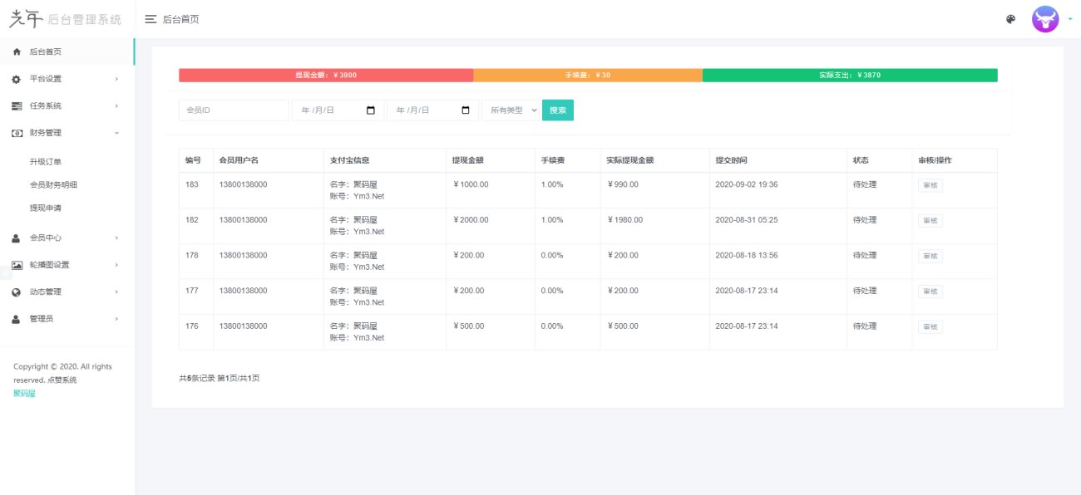The image size is (1081, 495).
Task: Click the hamburger menu icon in header
Action: [151, 19]
